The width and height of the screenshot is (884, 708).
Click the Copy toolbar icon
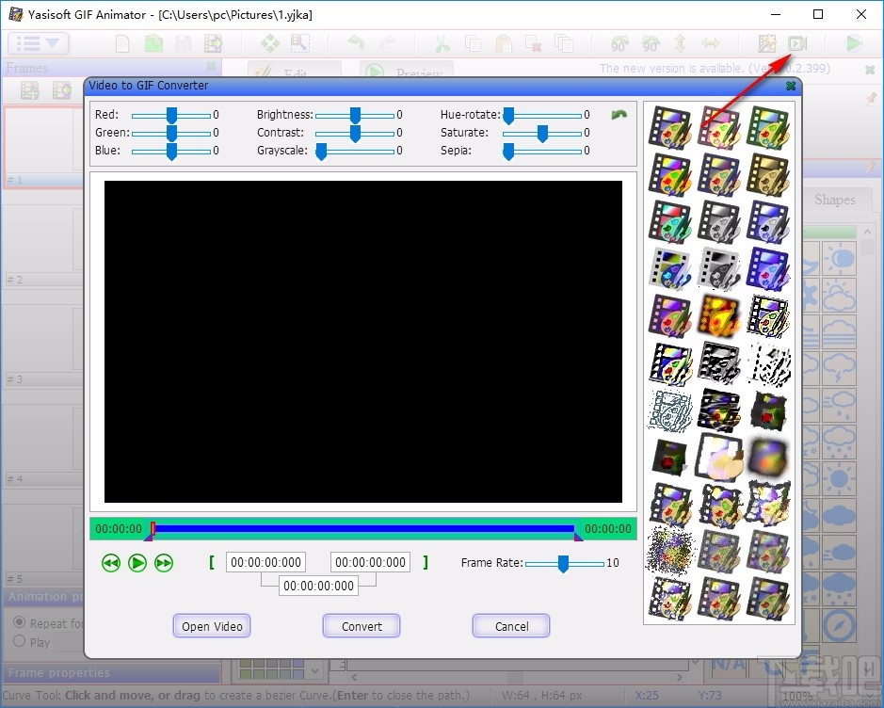click(x=472, y=43)
